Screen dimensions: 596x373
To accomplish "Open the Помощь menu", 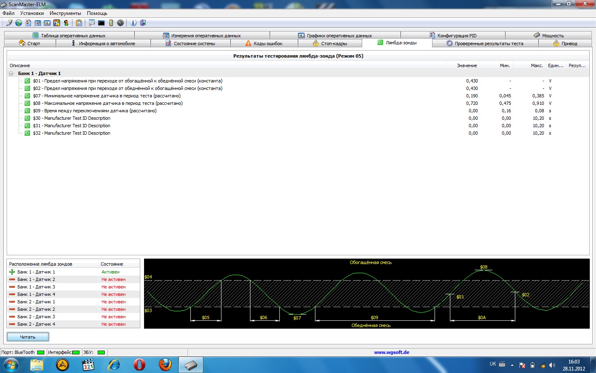I will tap(97, 13).
